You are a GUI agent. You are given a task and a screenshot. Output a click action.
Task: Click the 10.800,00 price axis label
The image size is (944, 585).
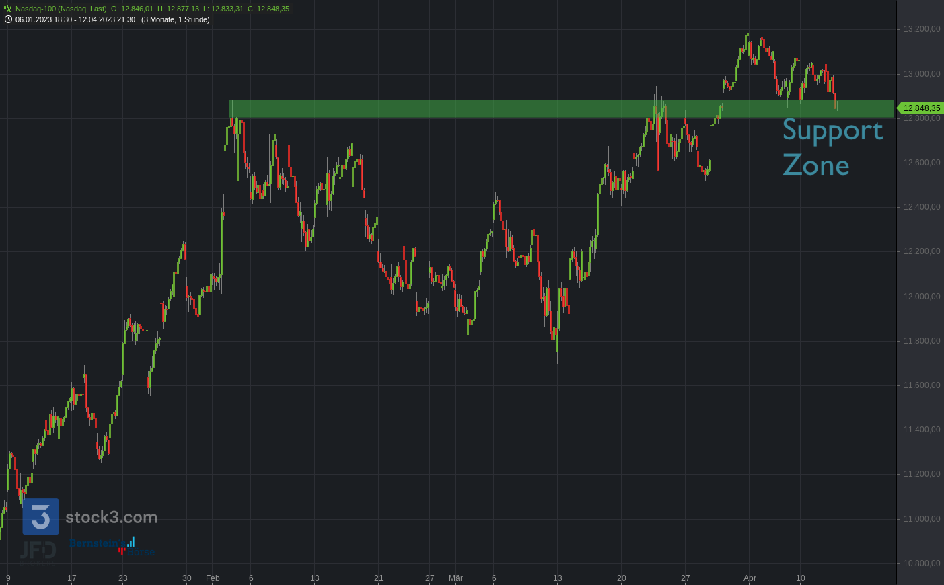click(921, 563)
